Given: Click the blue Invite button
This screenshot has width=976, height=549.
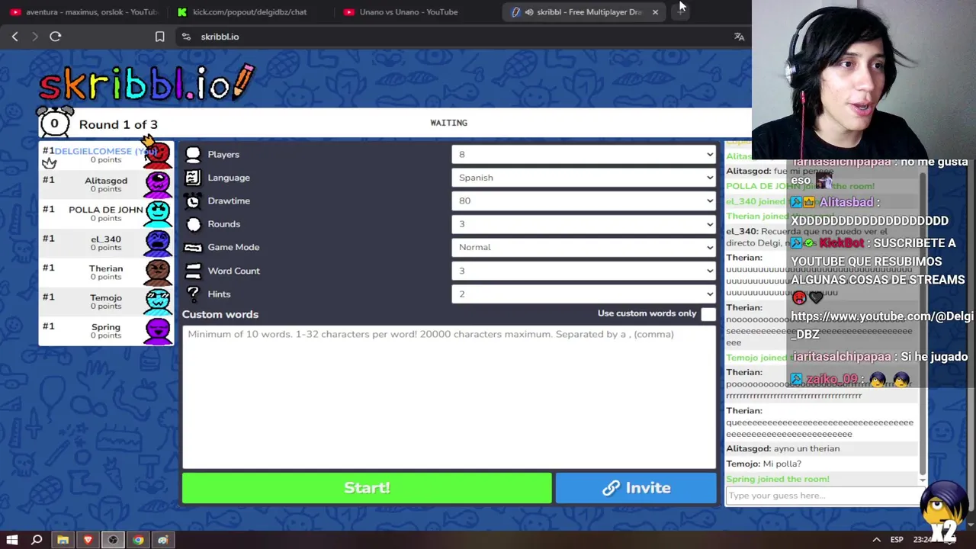Looking at the screenshot, I should 636,488.
